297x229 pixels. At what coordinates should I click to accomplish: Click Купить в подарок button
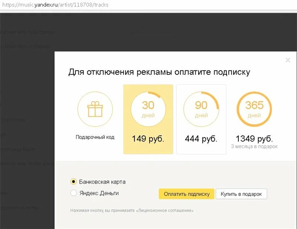[x=241, y=194]
